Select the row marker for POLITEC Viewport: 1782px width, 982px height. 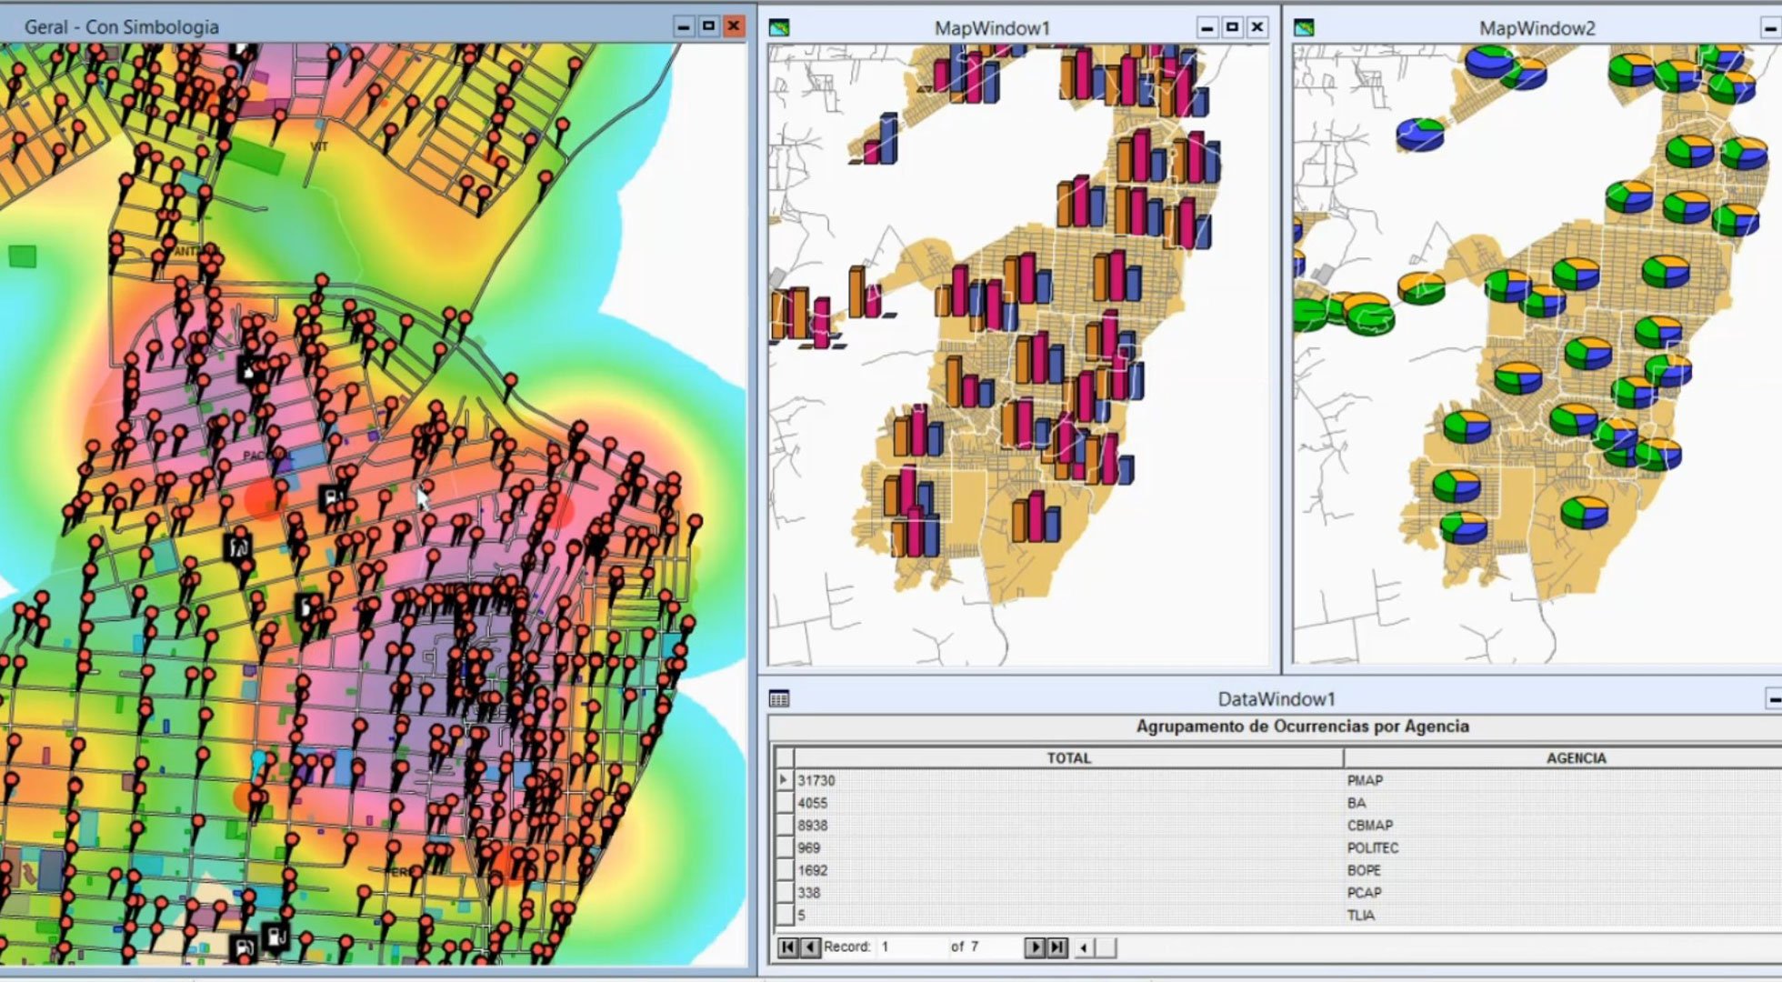[x=784, y=847]
